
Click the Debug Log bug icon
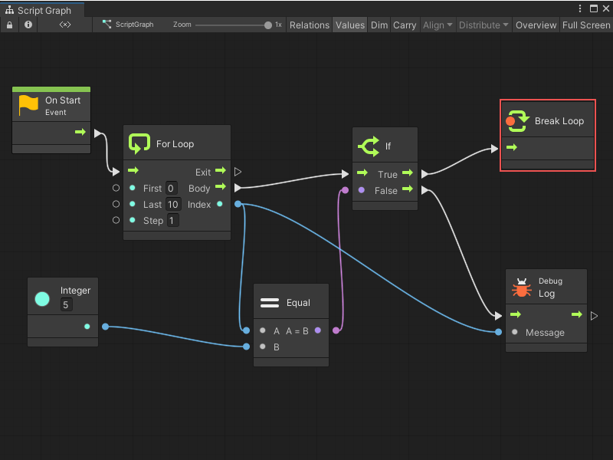pyautogui.click(x=521, y=287)
